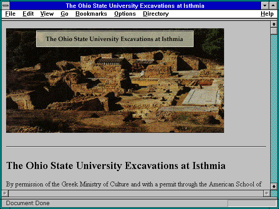The width and height of the screenshot is (279, 209).
Task: Click the horizontal scrollbar track
Action: [x=136, y=193]
